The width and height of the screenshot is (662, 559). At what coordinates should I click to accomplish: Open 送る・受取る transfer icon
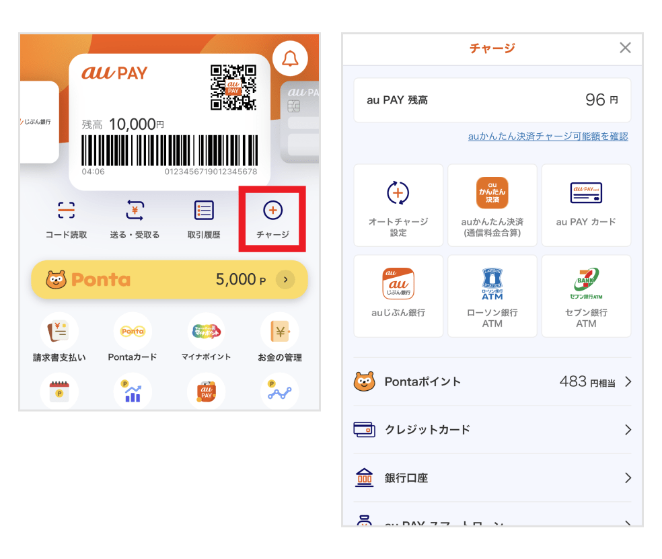135,211
